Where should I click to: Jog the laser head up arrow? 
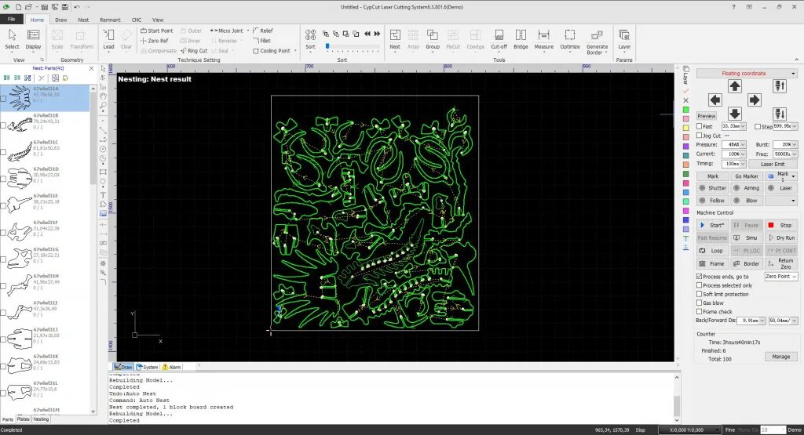(735, 86)
